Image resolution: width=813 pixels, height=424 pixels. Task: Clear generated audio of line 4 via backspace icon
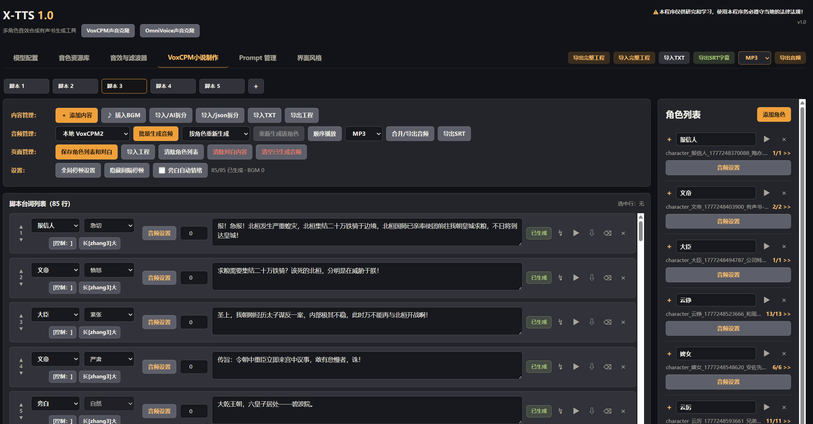pyautogui.click(x=607, y=366)
